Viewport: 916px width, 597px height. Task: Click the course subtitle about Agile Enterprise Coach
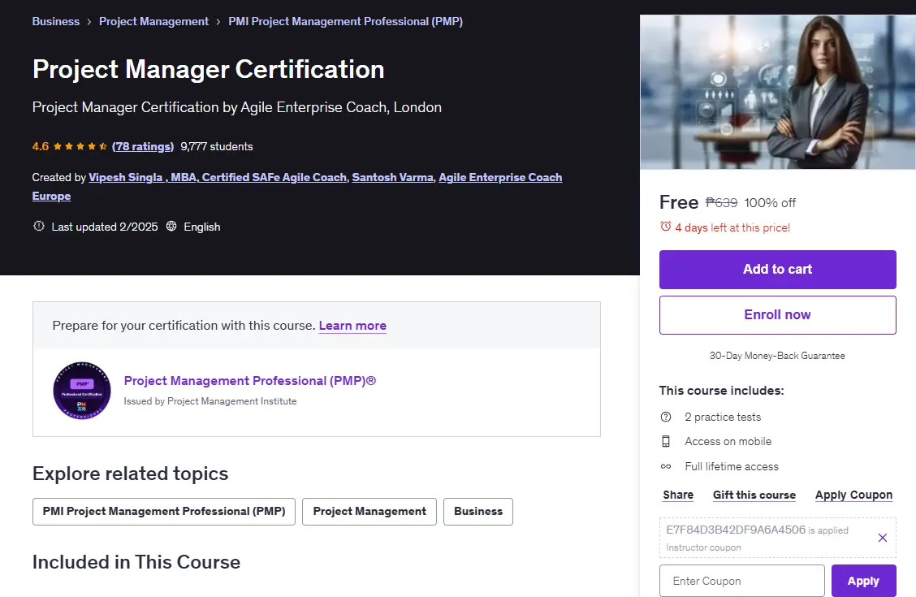[x=236, y=107]
